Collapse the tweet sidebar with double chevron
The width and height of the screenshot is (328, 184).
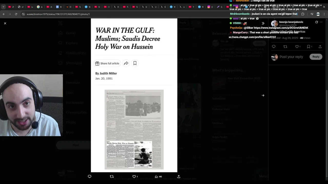pos(263,23)
